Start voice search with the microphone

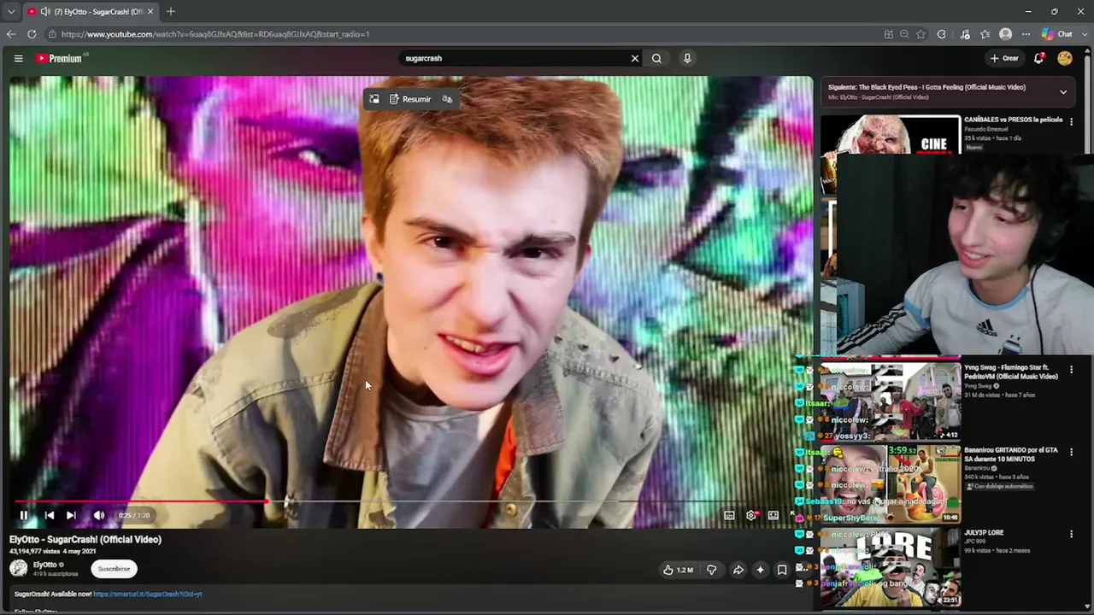coord(686,58)
